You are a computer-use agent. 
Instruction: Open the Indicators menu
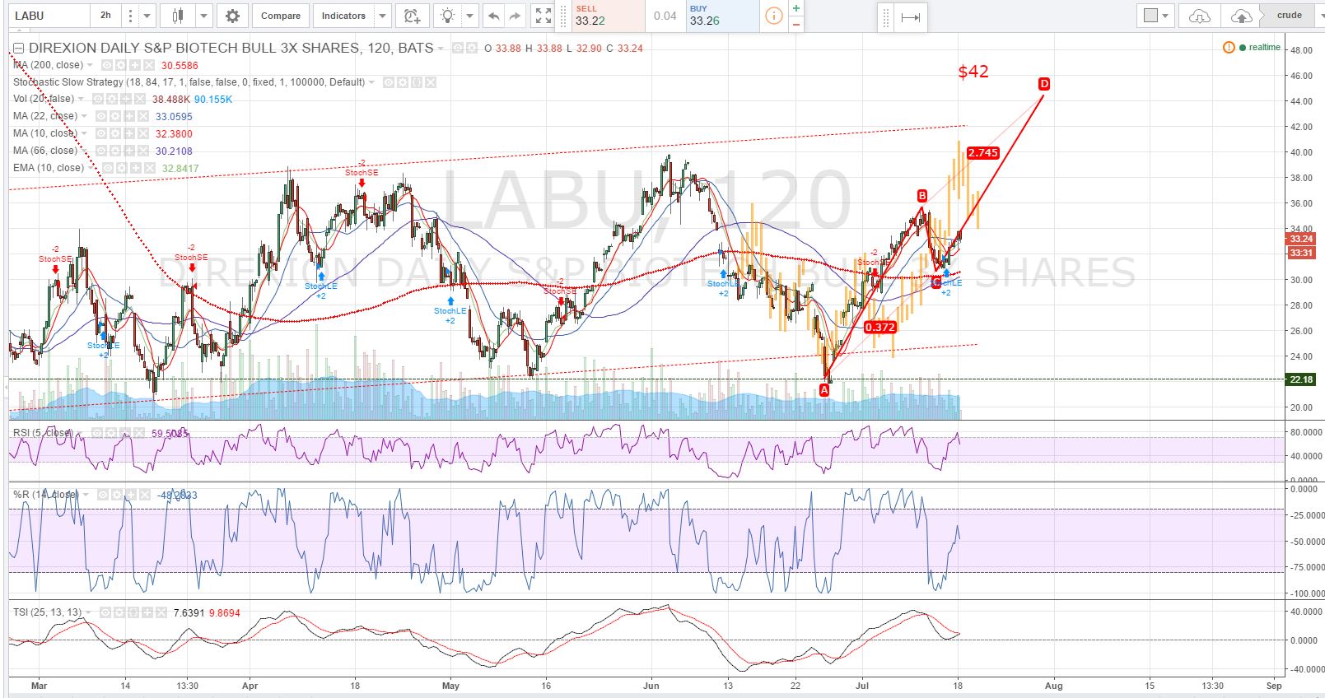tap(343, 16)
